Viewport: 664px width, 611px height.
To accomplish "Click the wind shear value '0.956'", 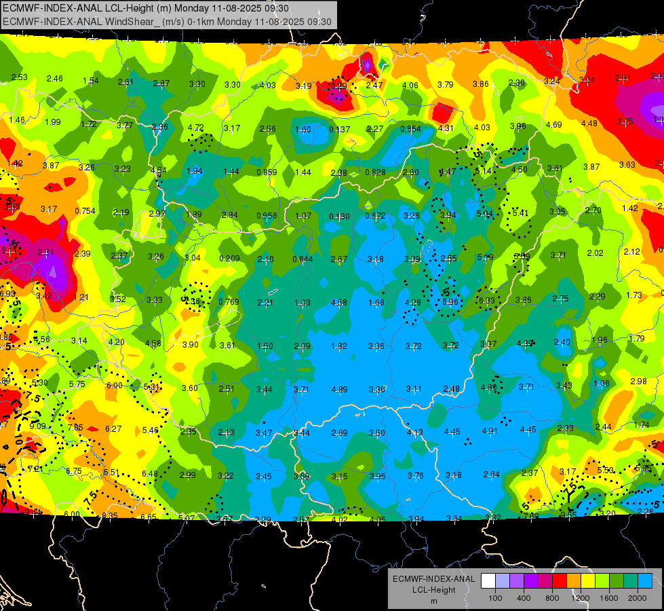I will coord(267,215).
